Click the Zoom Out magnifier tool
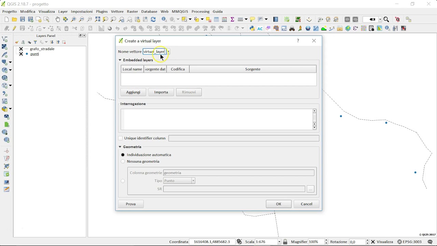Screen dimensions: 437x246 (x=81, y=19)
